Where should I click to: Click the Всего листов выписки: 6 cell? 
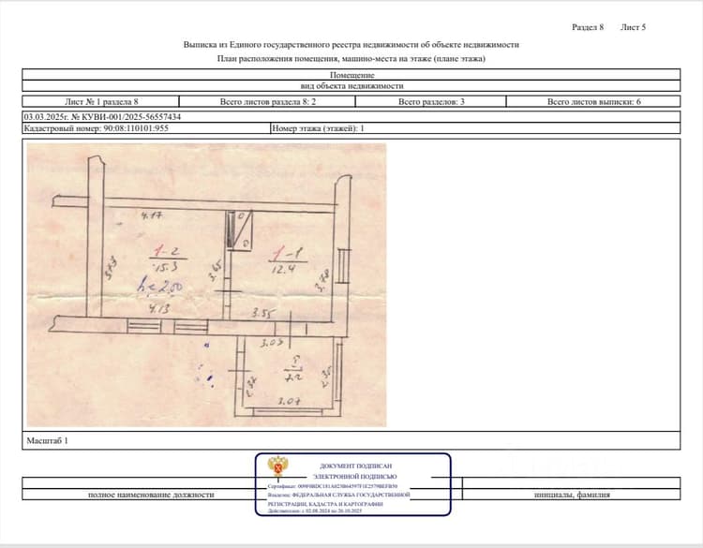593,102
